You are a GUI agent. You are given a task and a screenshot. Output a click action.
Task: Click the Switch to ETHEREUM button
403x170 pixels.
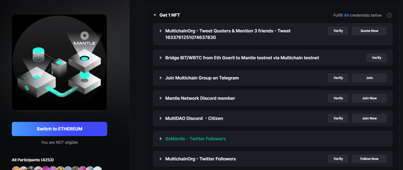60,129
